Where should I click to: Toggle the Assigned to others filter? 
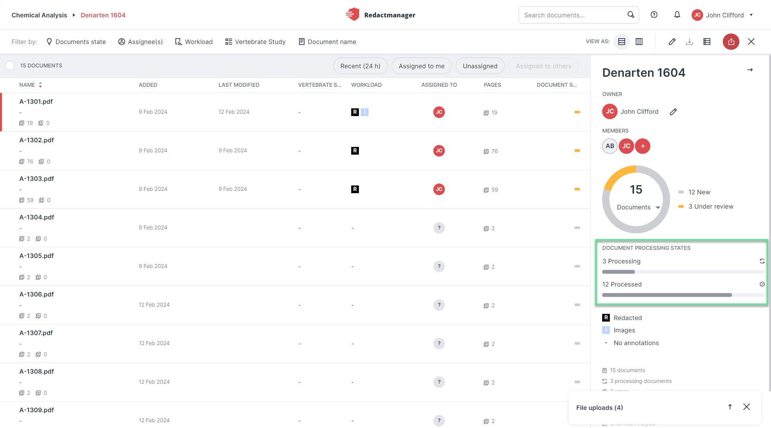pos(544,66)
